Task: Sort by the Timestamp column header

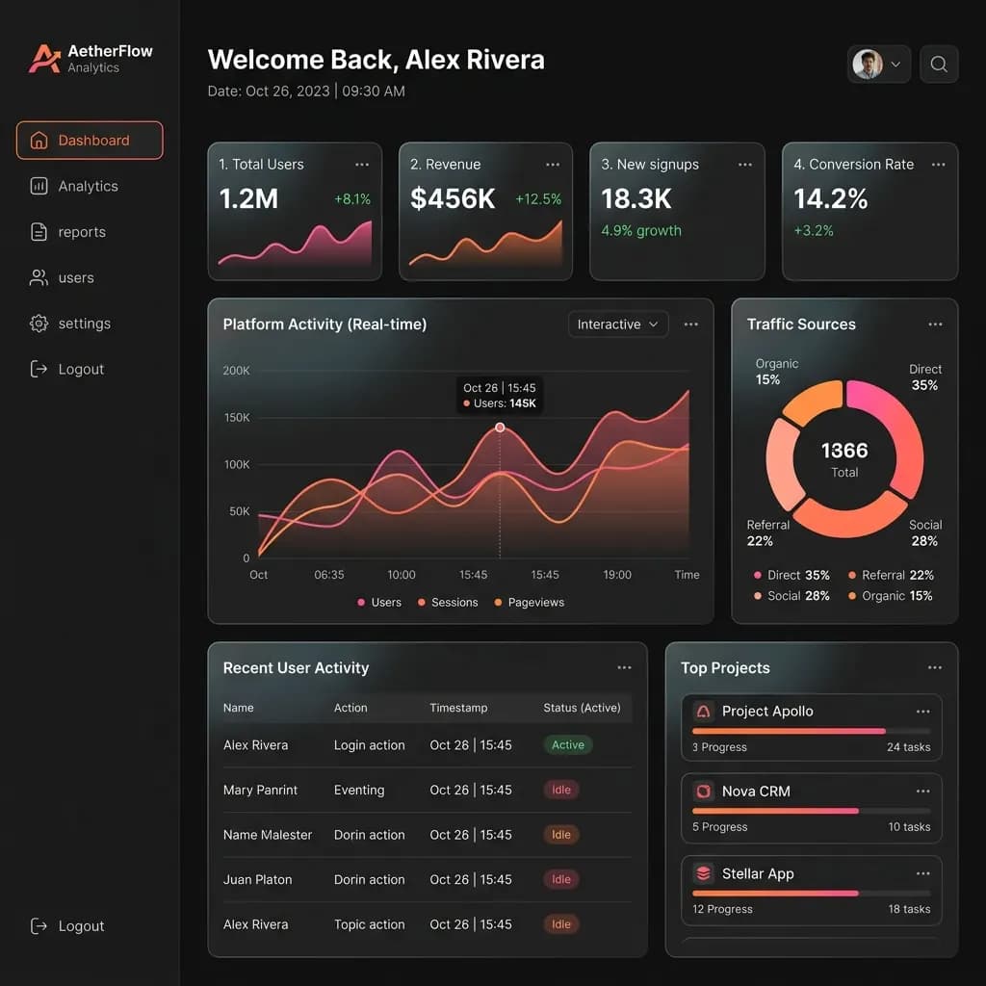Action: click(458, 708)
